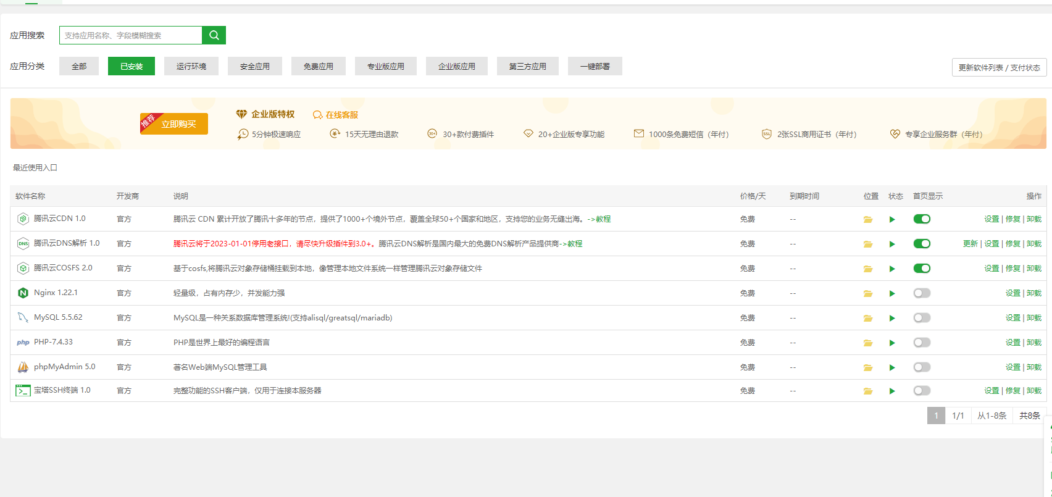Image resolution: width=1052 pixels, height=497 pixels.
Task: Open 设置 for 腾讯云COSFS 2.0
Action: 991,269
